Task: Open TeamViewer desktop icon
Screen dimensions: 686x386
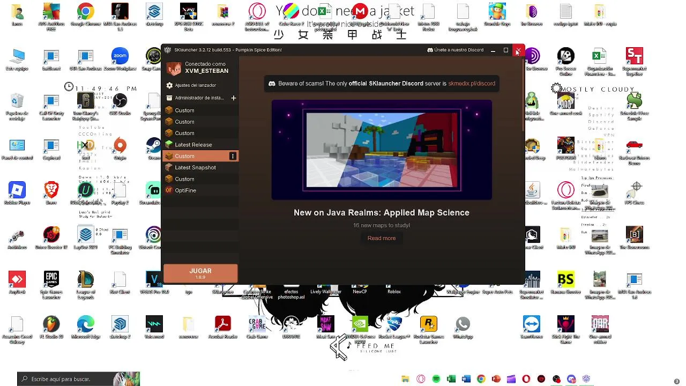Action: (x=532, y=328)
